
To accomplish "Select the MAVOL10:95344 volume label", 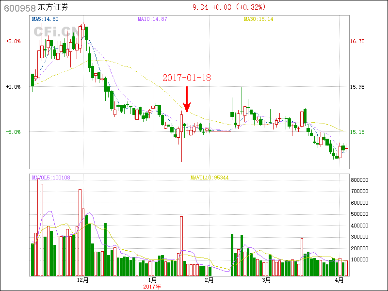I will tap(210, 178).
